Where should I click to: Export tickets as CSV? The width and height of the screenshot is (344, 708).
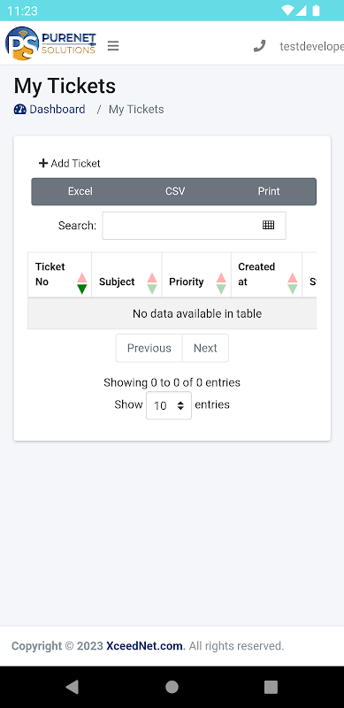175,191
